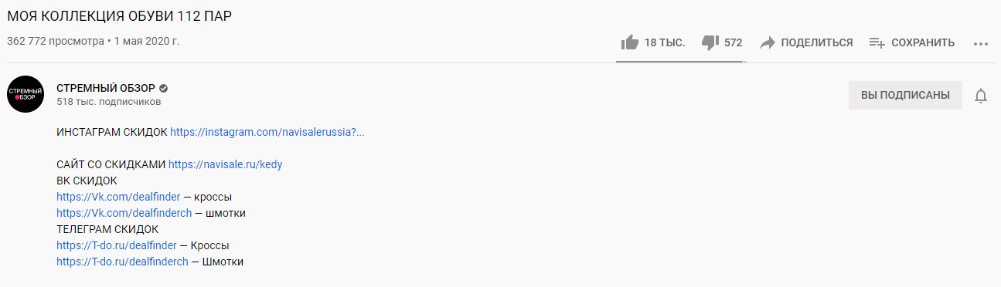
Task: Click the ВЫ ПОДПИСАНЫ subscribed button
Action: pyautogui.click(x=905, y=96)
